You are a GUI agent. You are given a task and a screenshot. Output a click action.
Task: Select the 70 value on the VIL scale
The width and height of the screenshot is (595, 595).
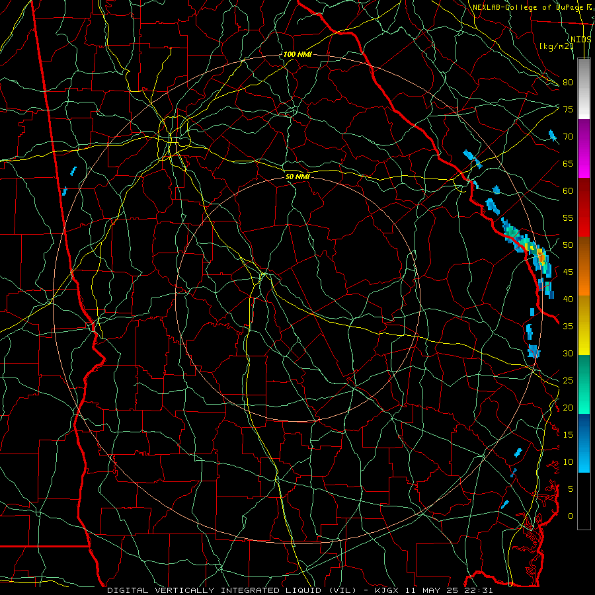point(568,137)
